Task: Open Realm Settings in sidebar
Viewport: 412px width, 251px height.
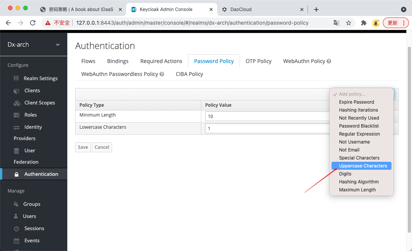Action: [x=41, y=78]
